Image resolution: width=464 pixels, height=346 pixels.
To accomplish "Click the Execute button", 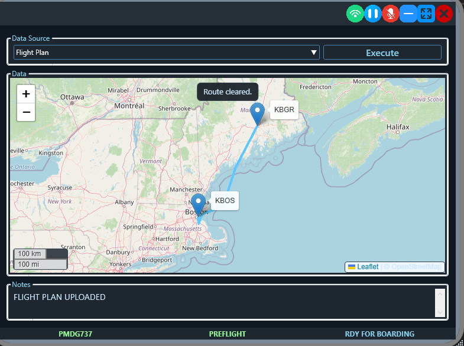I will (x=382, y=53).
